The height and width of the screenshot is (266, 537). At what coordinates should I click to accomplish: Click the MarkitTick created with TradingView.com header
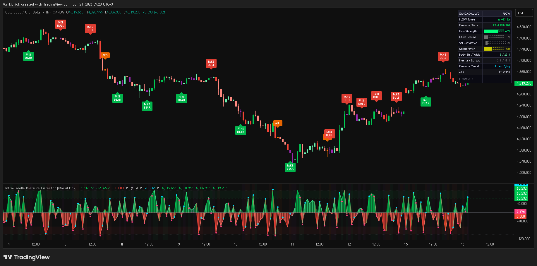click(58, 4)
